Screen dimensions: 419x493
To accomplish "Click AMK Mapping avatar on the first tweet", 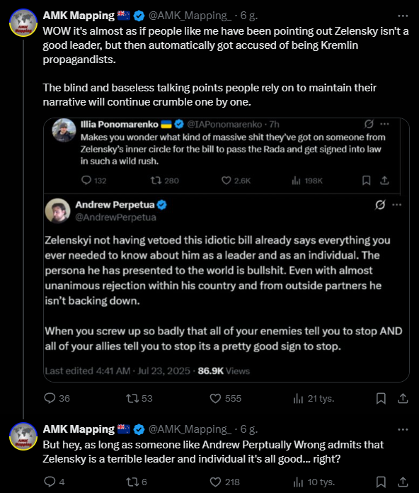I will pyautogui.click(x=23, y=23).
